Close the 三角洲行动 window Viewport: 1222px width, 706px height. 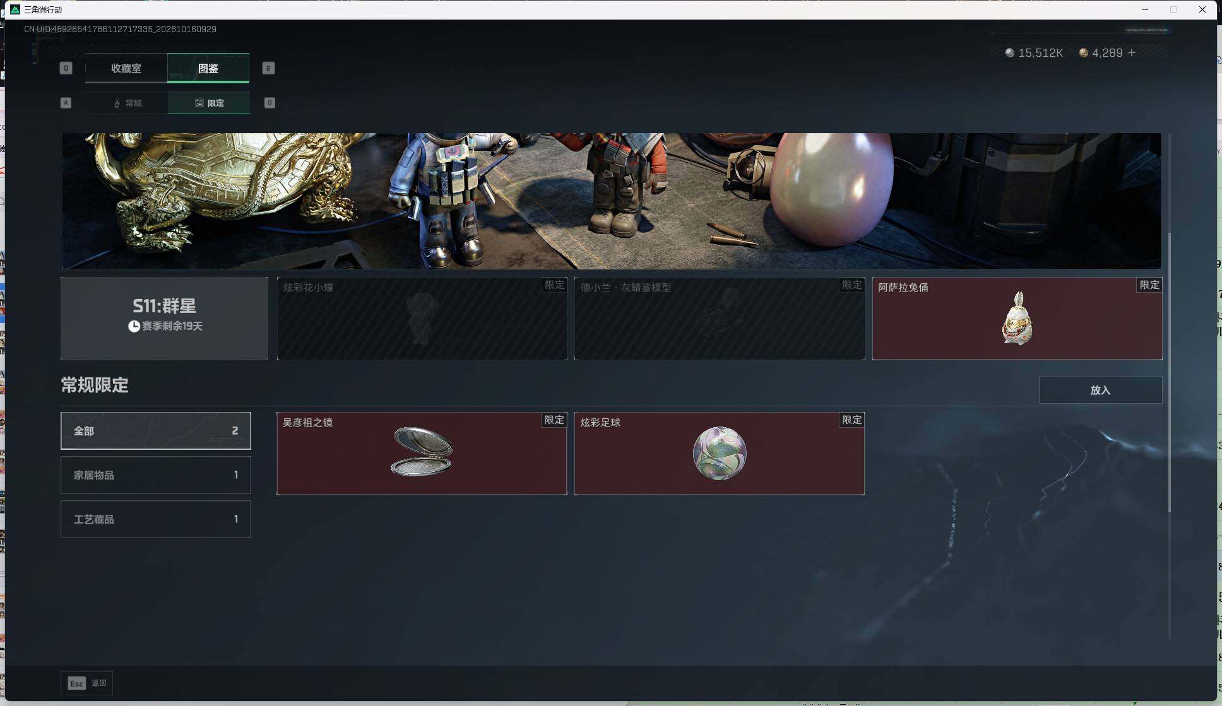(1202, 9)
